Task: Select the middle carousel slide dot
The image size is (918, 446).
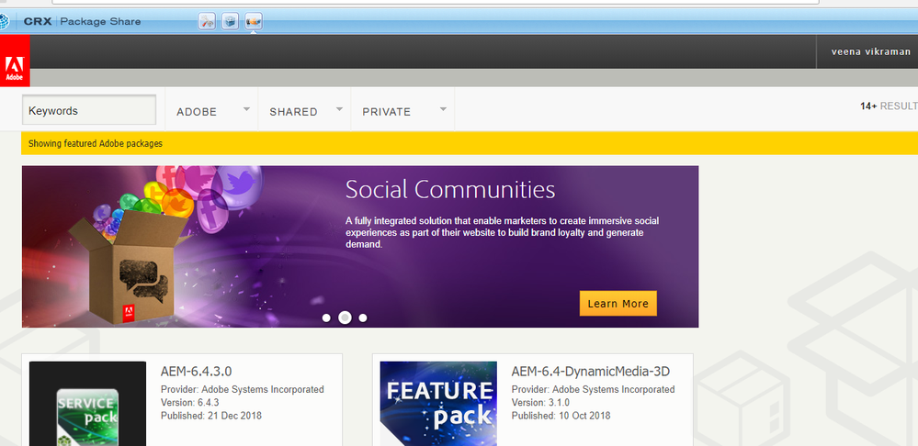Action: (x=345, y=318)
